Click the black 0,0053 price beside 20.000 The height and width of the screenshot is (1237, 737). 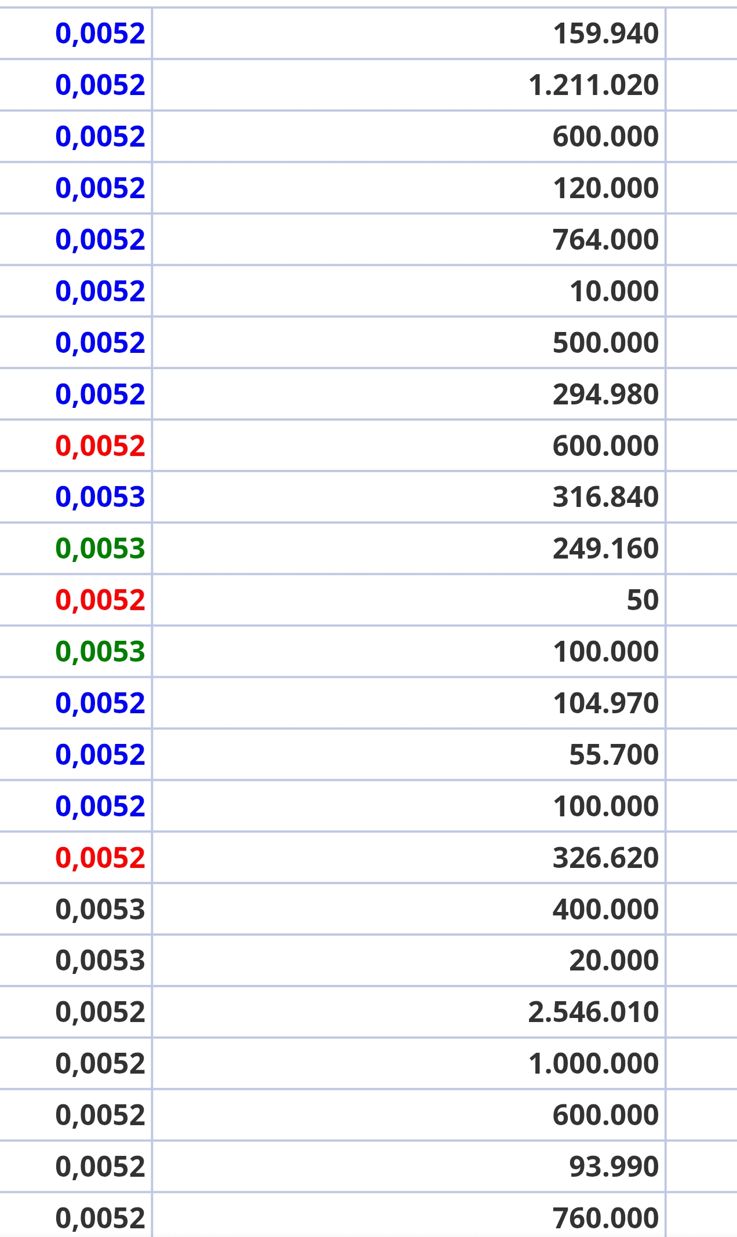click(100, 961)
